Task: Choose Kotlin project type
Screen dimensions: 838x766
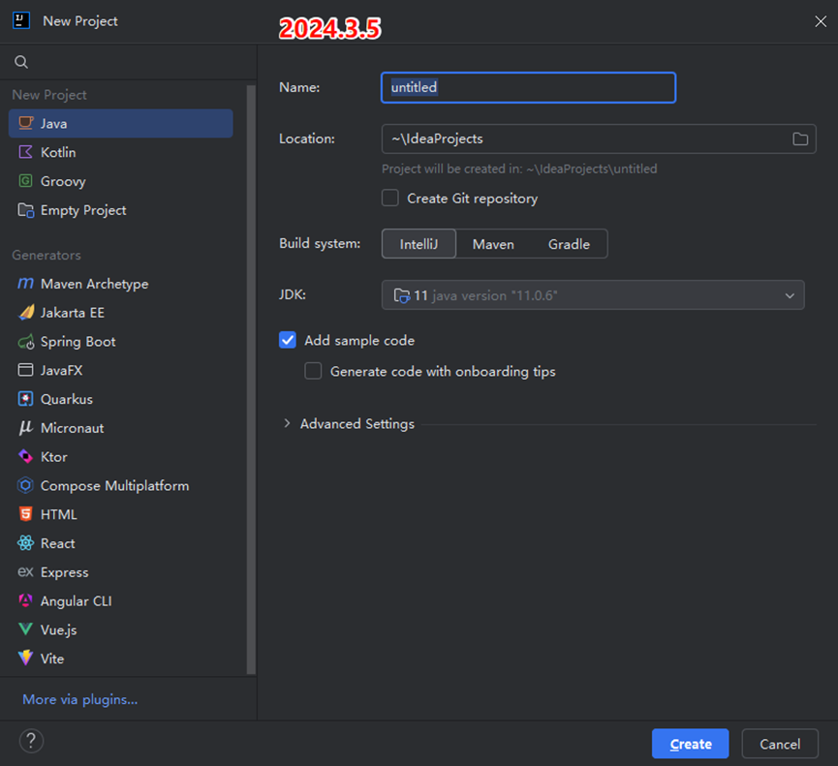Action: 121,152
